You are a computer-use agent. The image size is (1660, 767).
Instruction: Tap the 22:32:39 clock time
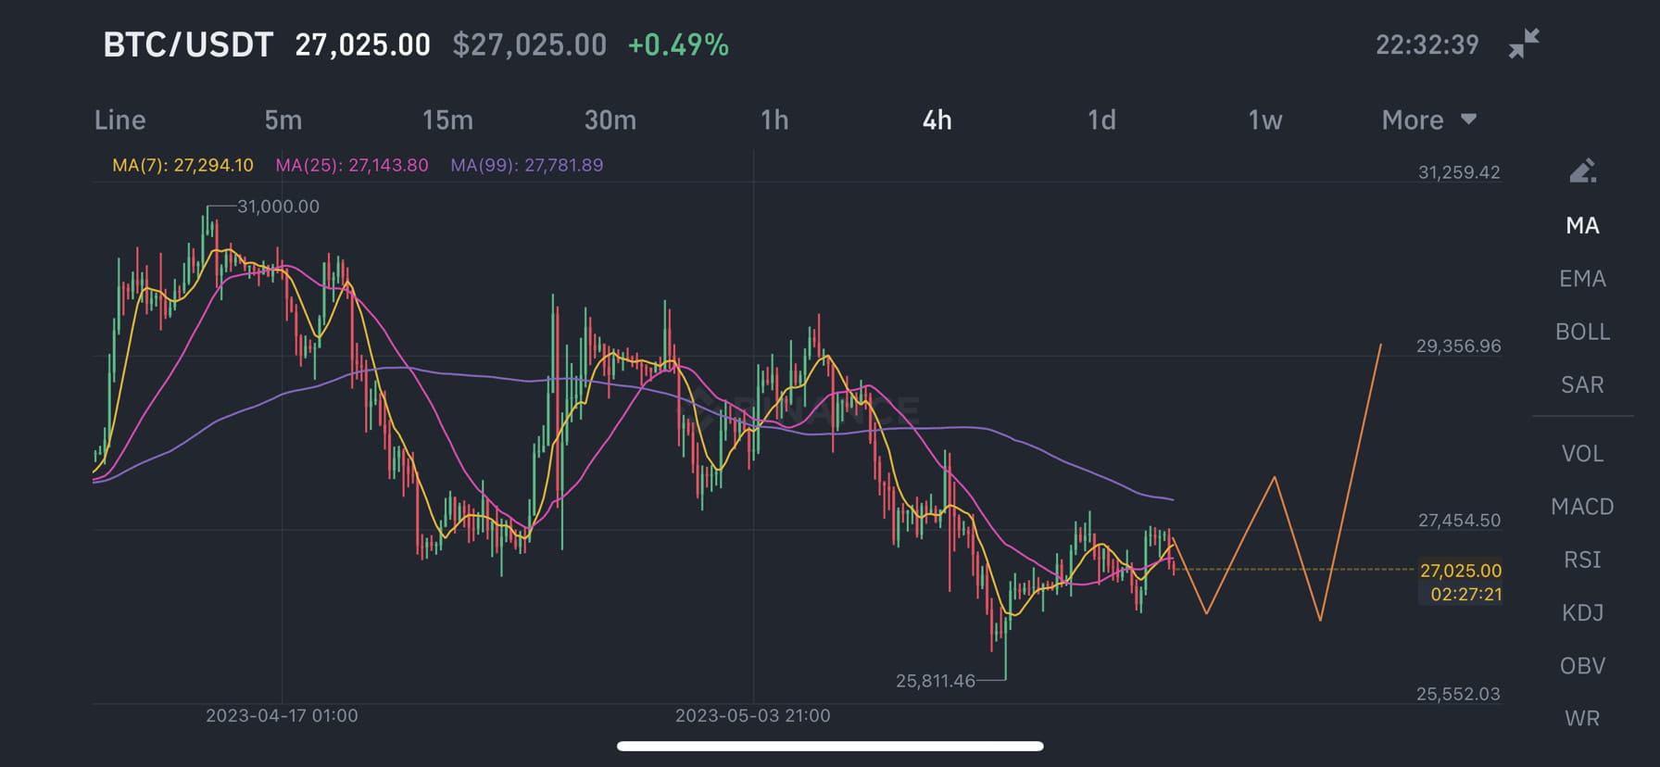(x=1427, y=44)
